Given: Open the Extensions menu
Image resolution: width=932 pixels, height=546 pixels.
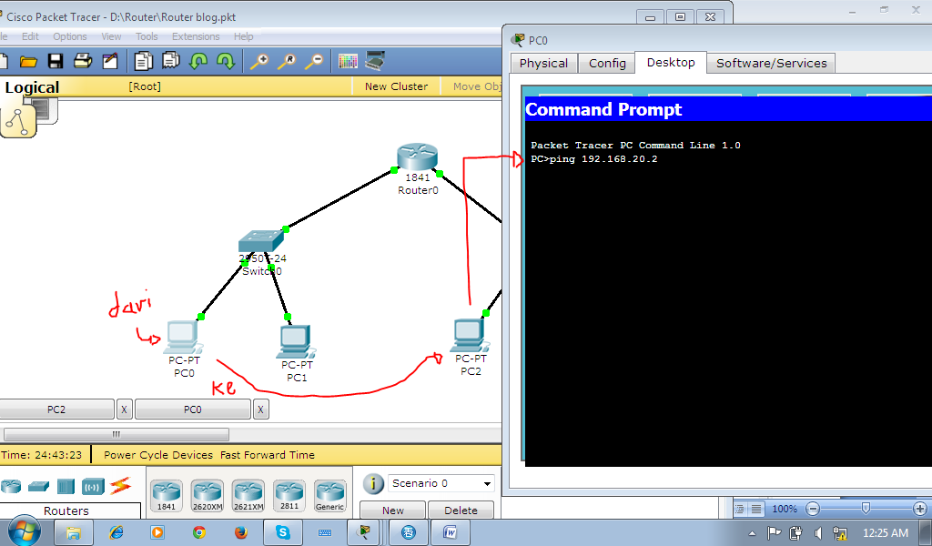Looking at the screenshot, I should click(196, 36).
